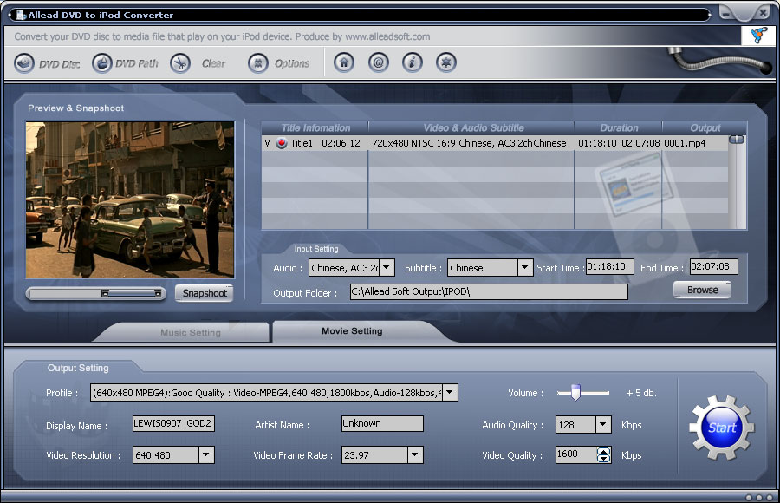
Task: Expand the Subtitle selection dropdown
Action: pos(527,268)
